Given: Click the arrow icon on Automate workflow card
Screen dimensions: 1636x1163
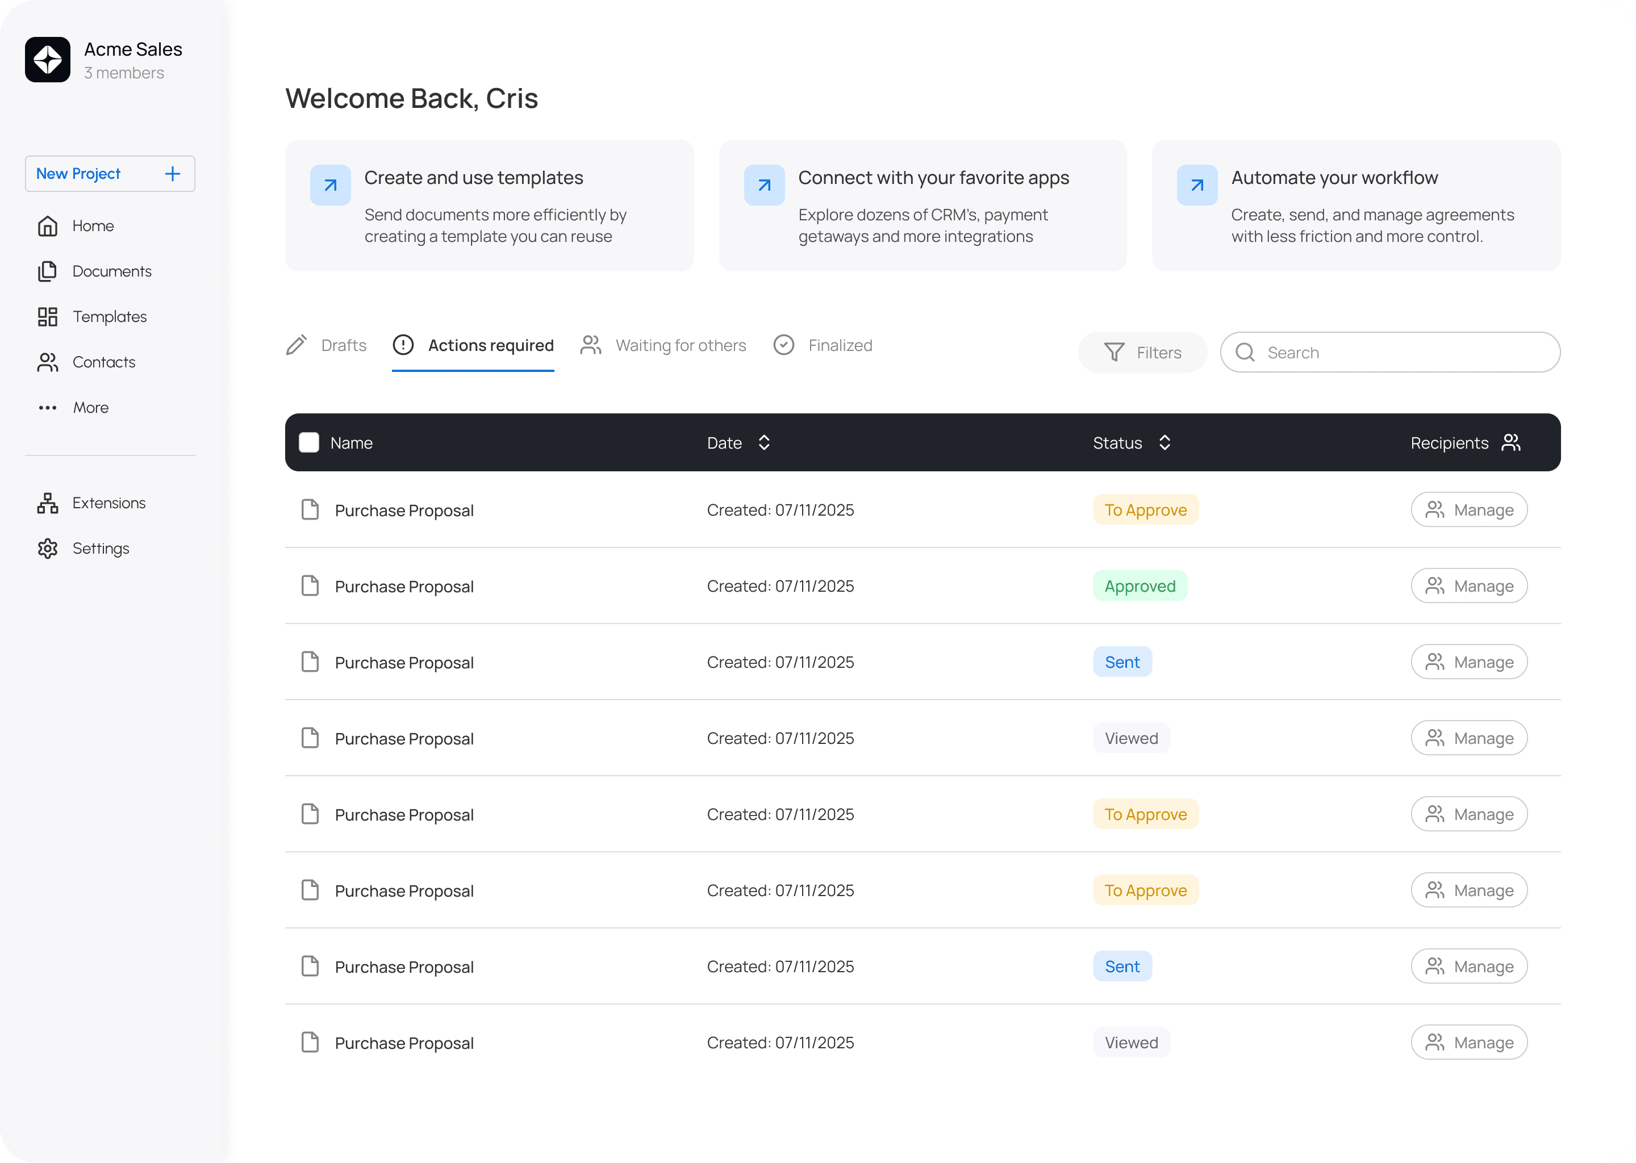Looking at the screenshot, I should [x=1197, y=186].
